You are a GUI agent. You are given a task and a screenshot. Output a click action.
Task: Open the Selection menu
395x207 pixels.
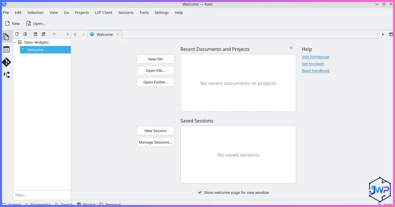click(x=35, y=12)
